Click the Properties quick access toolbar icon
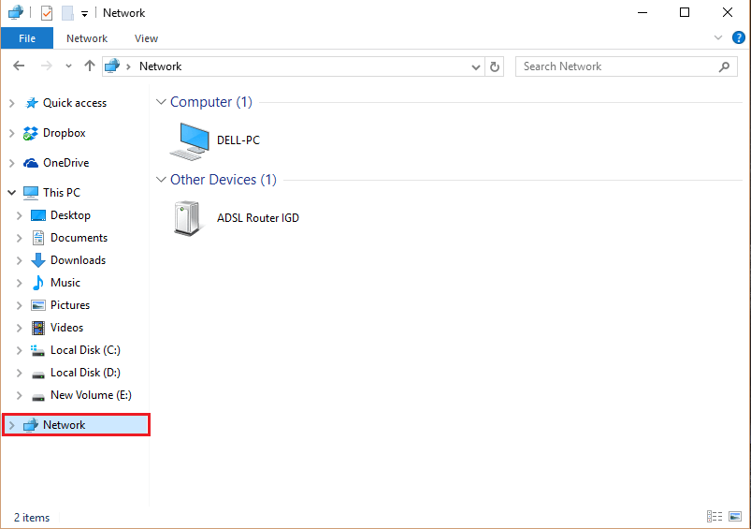The image size is (751, 529). [x=47, y=13]
